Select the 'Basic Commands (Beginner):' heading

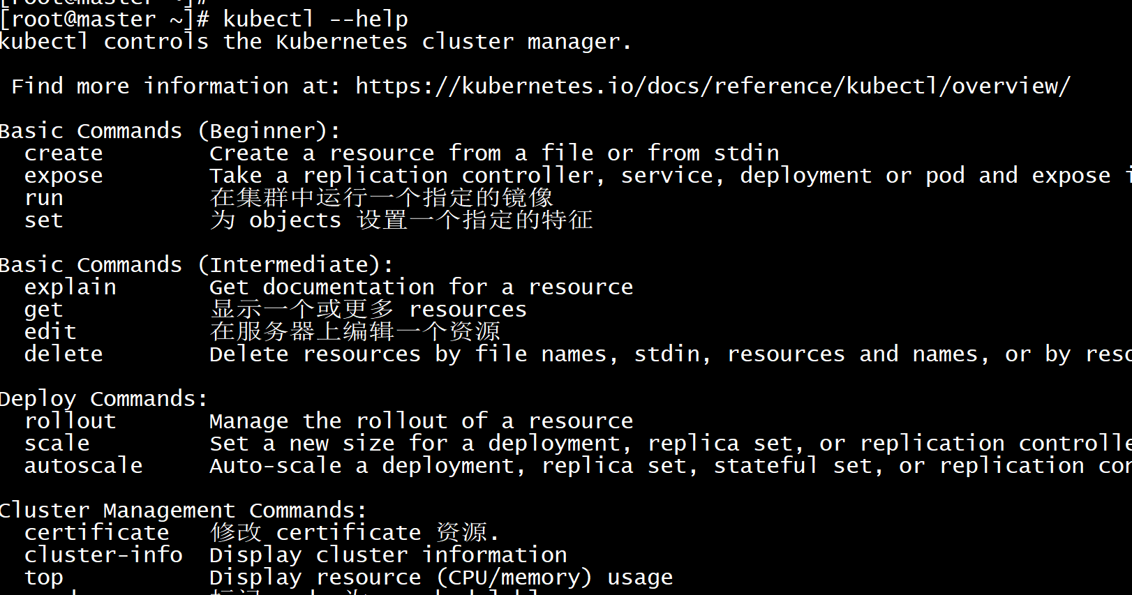[170, 130]
